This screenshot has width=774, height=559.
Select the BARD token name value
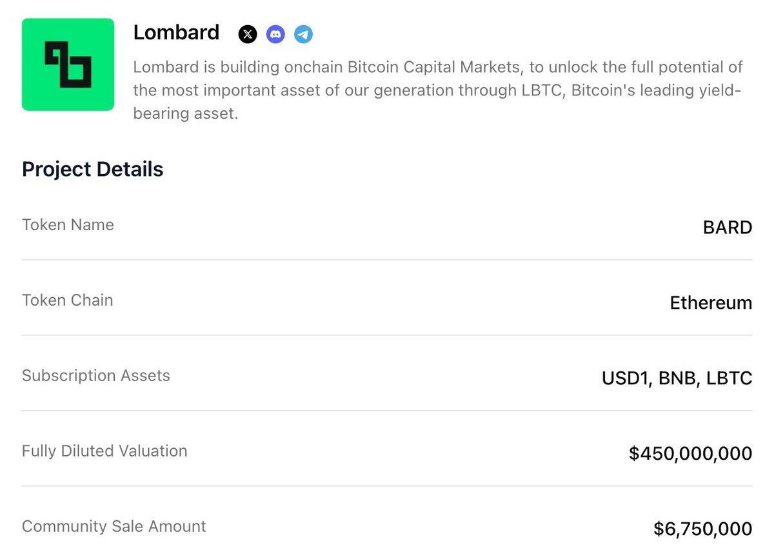728,228
